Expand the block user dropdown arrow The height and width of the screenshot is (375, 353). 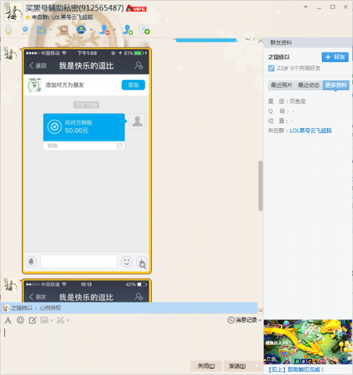coord(114,30)
